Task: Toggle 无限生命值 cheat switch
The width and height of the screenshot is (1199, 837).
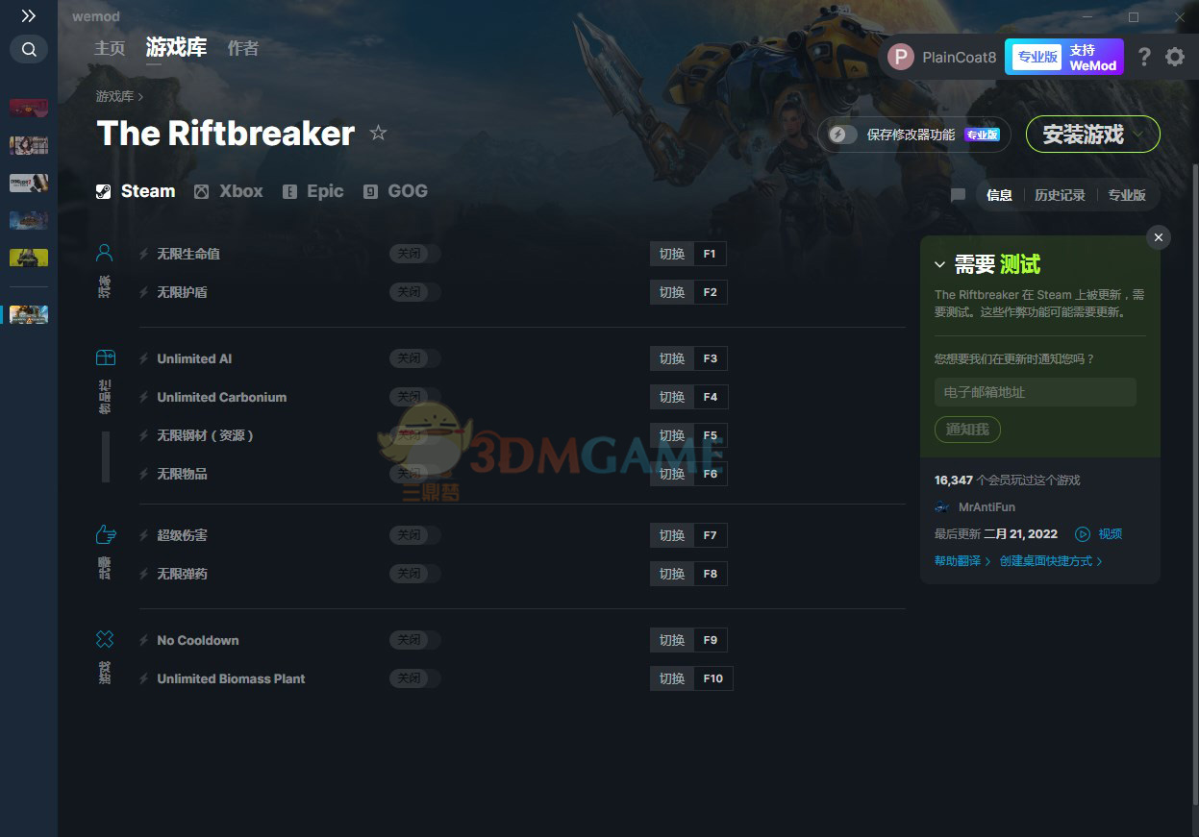Action: [414, 254]
